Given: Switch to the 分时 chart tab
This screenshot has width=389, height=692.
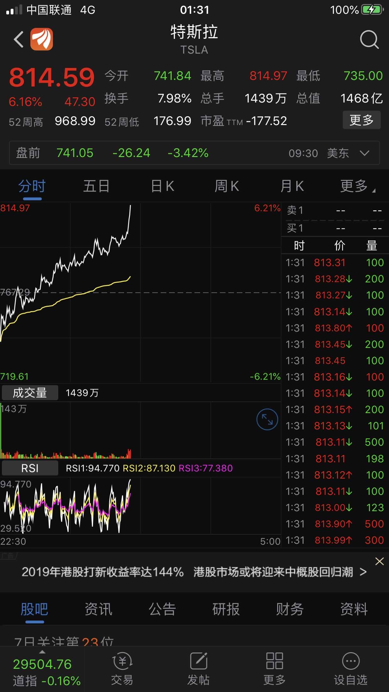Looking at the screenshot, I should (32, 186).
